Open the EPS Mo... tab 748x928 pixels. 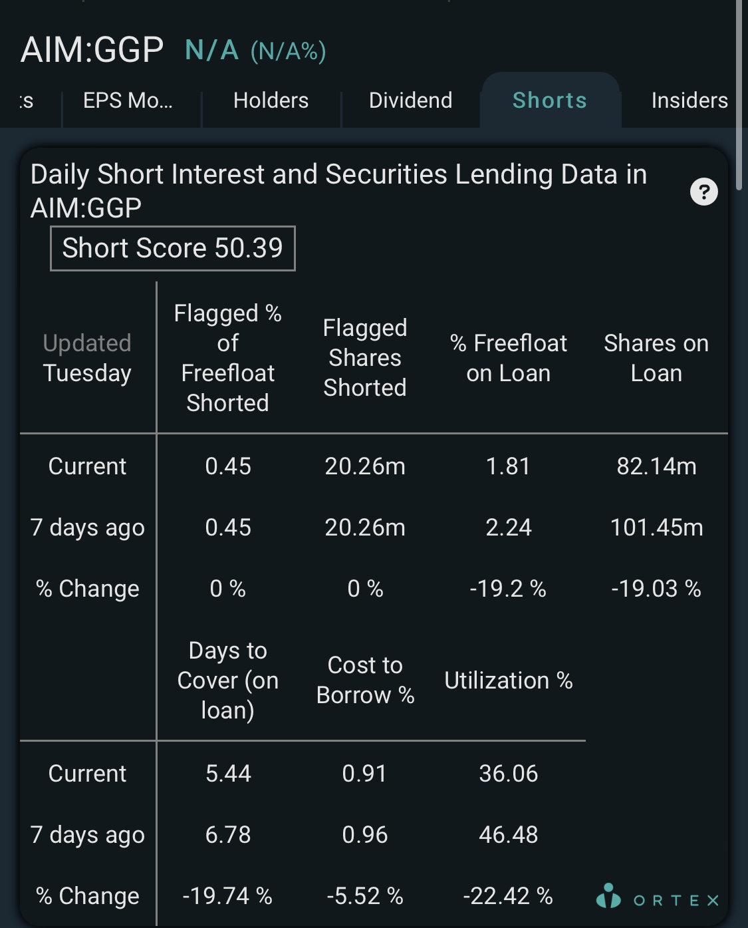tap(128, 100)
